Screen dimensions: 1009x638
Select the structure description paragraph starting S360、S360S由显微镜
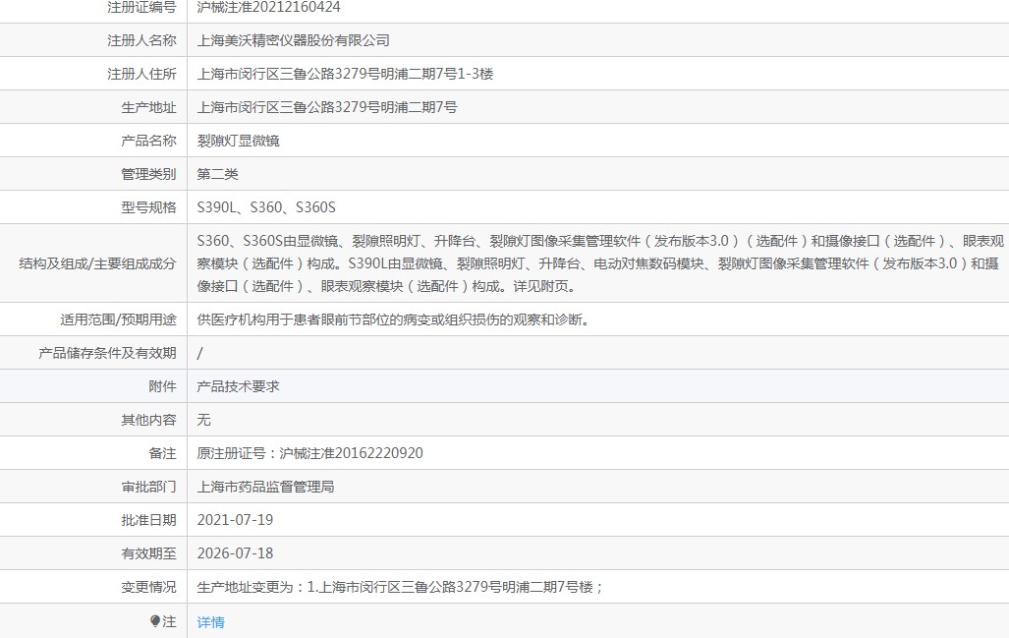coord(600,263)
